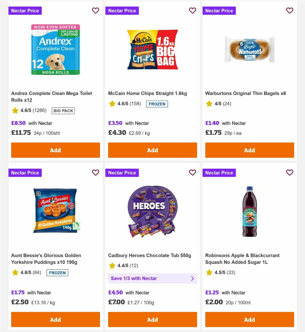The height and width of the screenshot is (332, 305).
Task: Favourite the Cadbury Heroes Chocolate Tub
Action: 192,173
